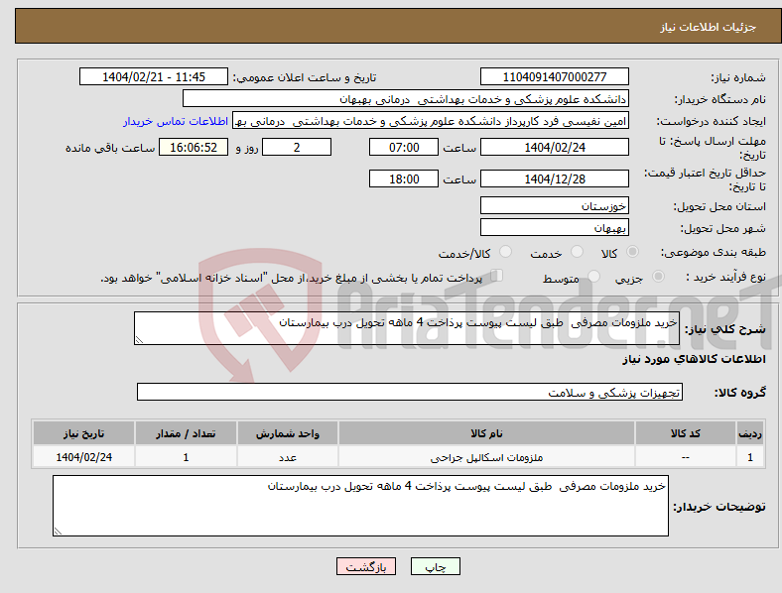This screenshot has height=593, width=782.
Task: Click the deadline time field 07:00
Action: point(404,147)
